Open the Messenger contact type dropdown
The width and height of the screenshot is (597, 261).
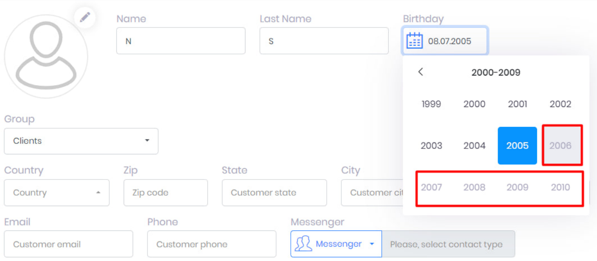coord(336,244)
